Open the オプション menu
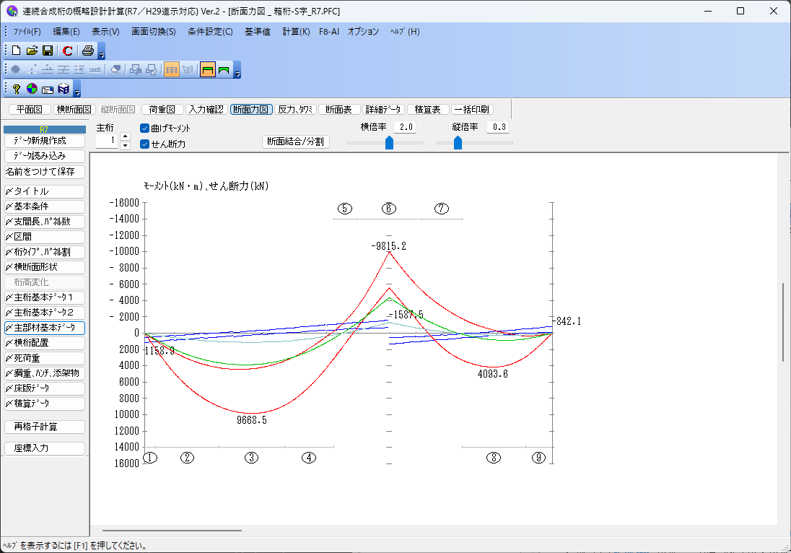The image size is (791, 553). pyautogui.click(x=363, y=31)
